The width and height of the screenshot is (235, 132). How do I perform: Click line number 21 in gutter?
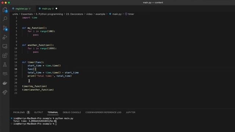coord(16,86)
